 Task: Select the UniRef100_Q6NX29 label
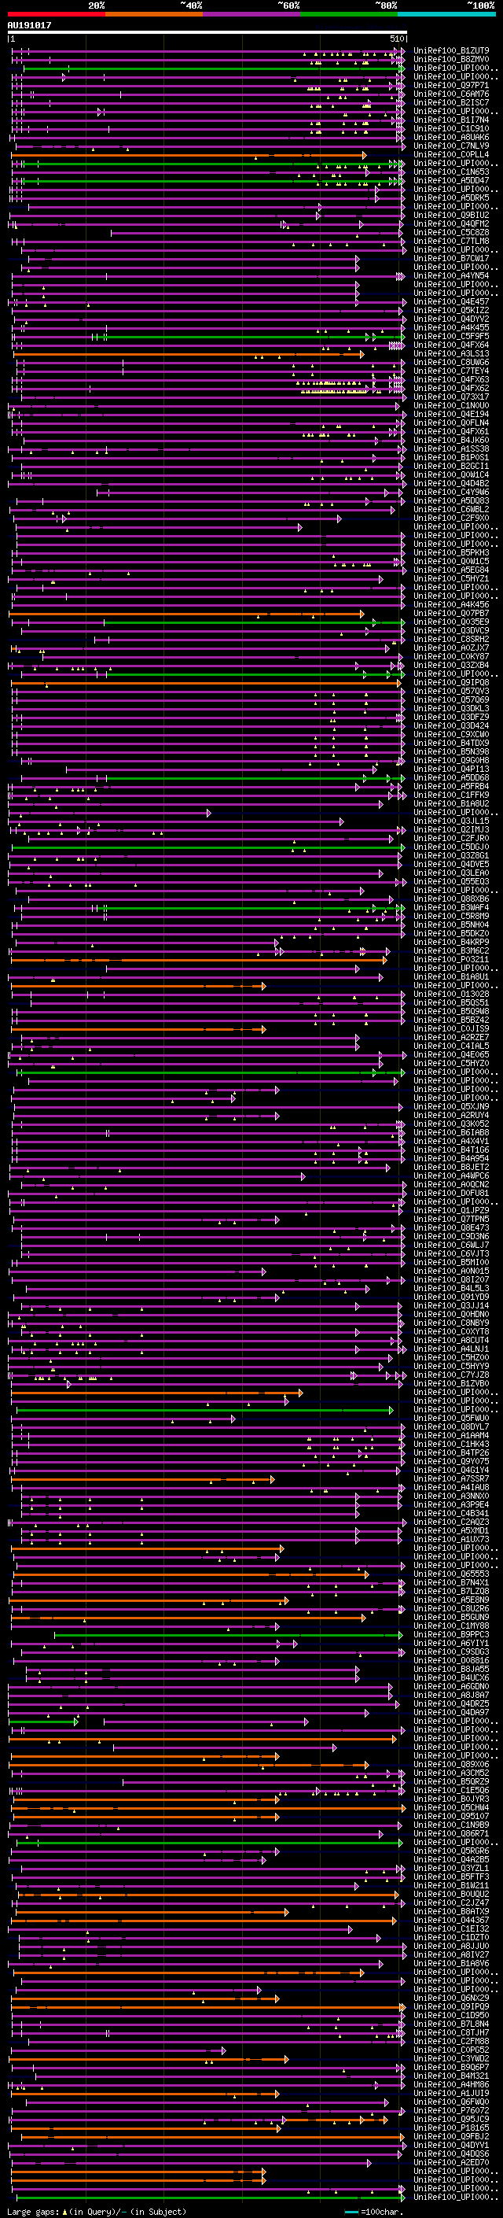[451, 1998]
